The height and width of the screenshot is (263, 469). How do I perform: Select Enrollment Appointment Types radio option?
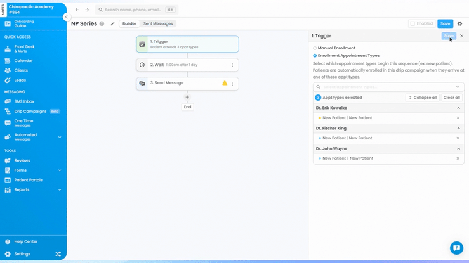pyautogui.click(x=315, y=56)
